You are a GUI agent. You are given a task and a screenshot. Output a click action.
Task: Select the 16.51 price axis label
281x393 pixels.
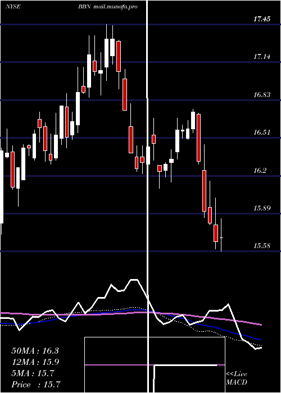pos(262,132)
